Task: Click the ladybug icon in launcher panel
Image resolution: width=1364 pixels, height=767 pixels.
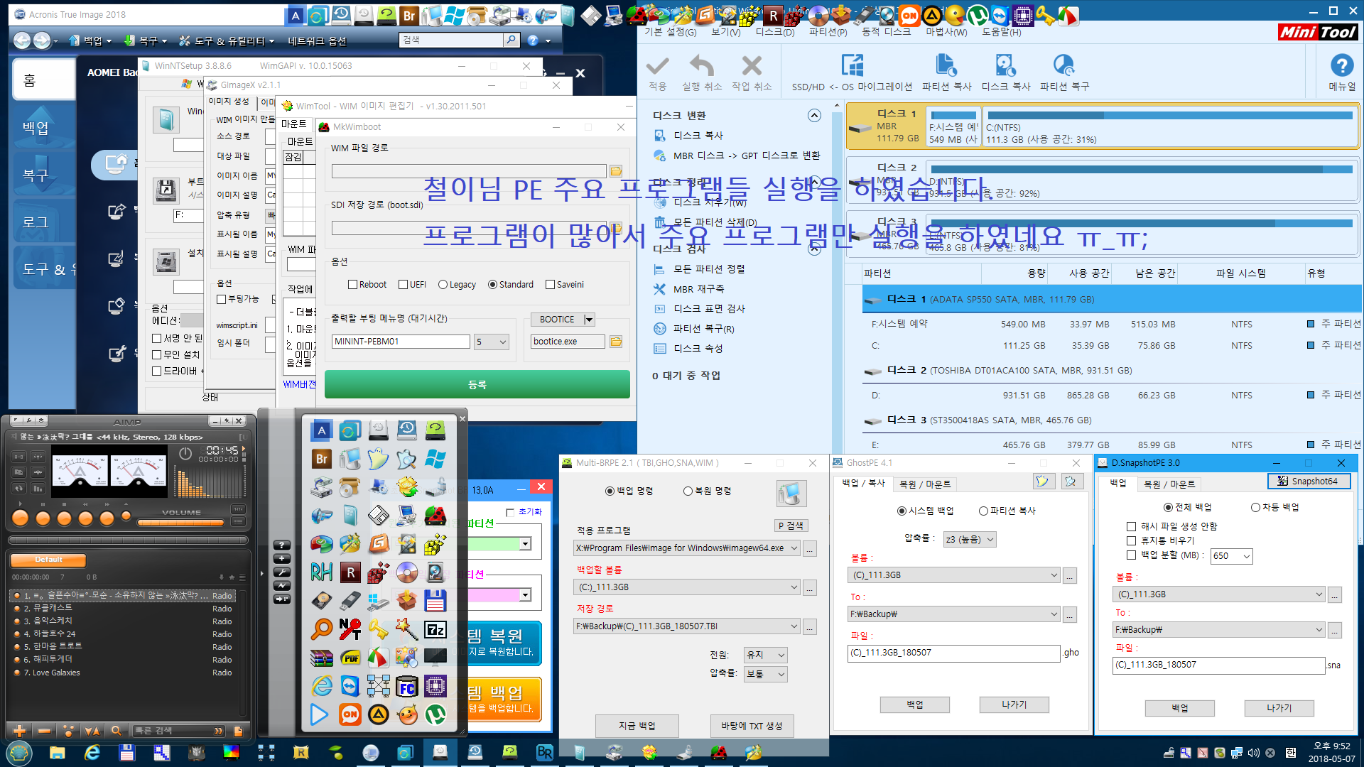Action: 435,516
